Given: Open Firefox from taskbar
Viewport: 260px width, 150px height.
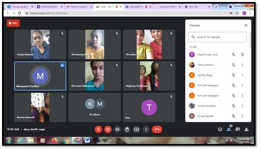Looking at the screenshot, I should 54,140.
